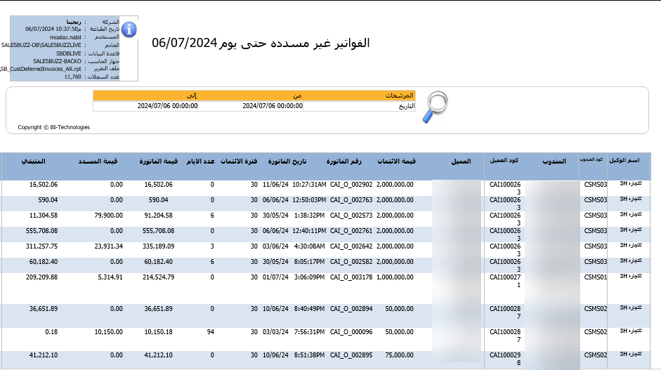Click the قيمة المسدد column header
The width and height of the screenshot is (661, 370).
coord(104,161)
